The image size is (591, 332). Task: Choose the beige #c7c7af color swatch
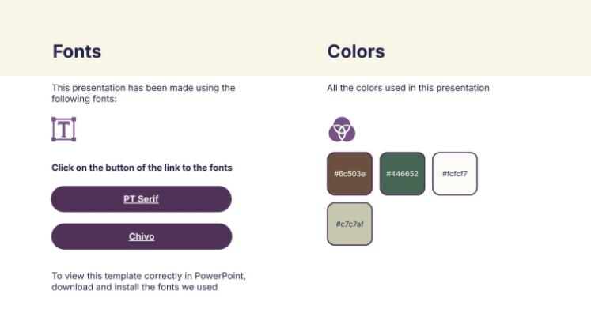(349, 224)
